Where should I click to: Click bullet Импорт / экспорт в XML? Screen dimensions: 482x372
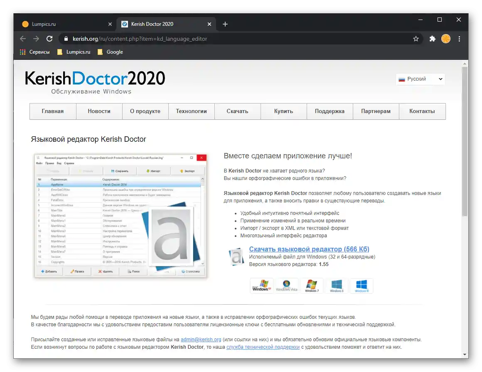(295, 228)
